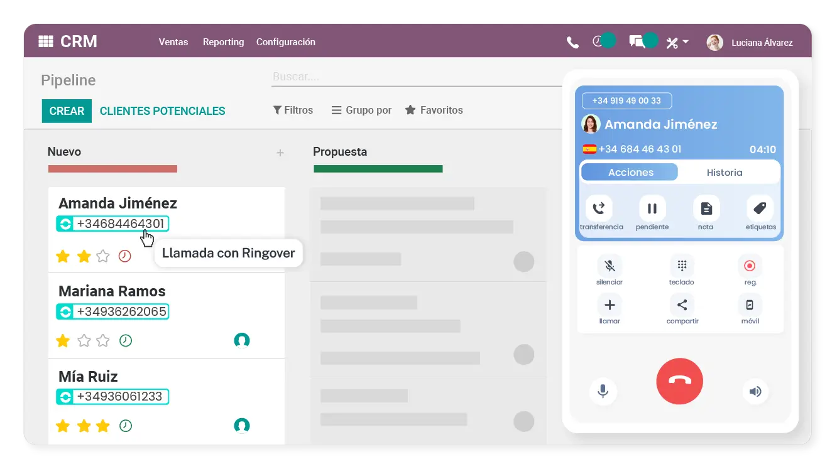Toggle call recording with reg. button

pos(750,266)
